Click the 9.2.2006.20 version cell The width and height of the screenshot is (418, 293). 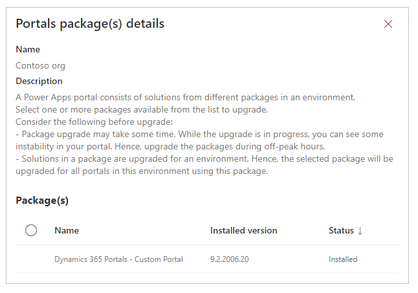point(228,259)
